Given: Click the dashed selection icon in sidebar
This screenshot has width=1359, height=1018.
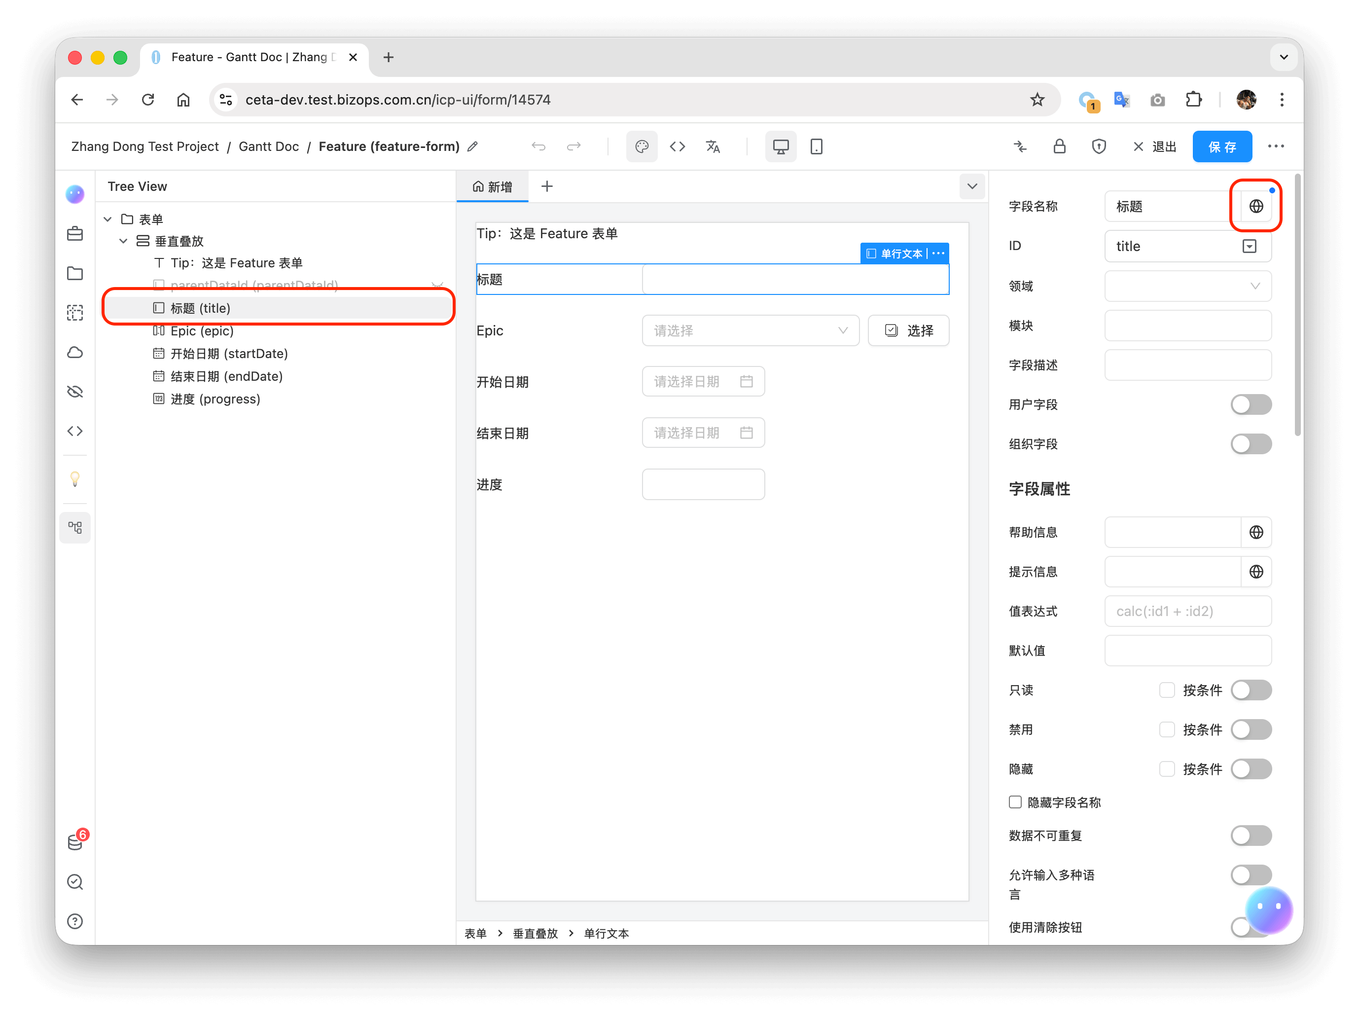Looking at the screenshot, I should point(75,313).
